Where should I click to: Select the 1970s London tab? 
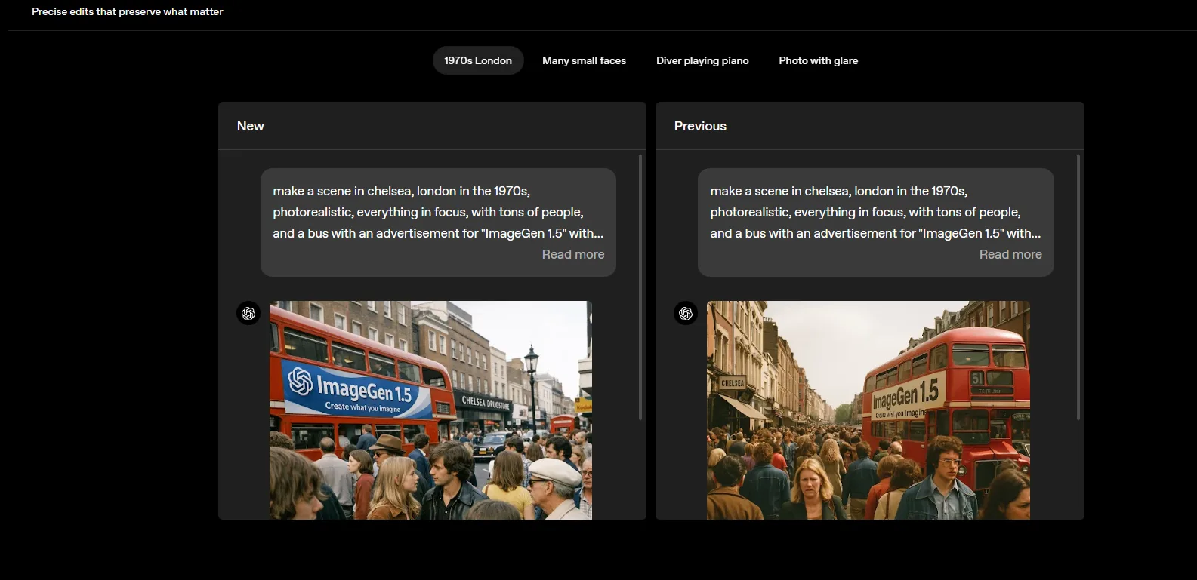[478, 60]
